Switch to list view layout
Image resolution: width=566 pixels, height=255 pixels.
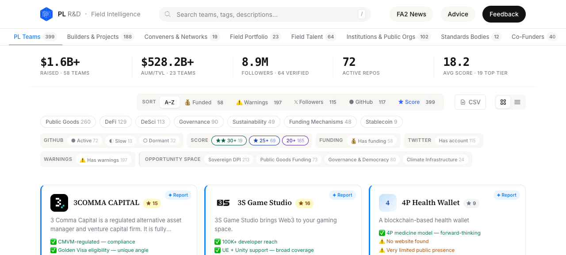tap(517, 102)
